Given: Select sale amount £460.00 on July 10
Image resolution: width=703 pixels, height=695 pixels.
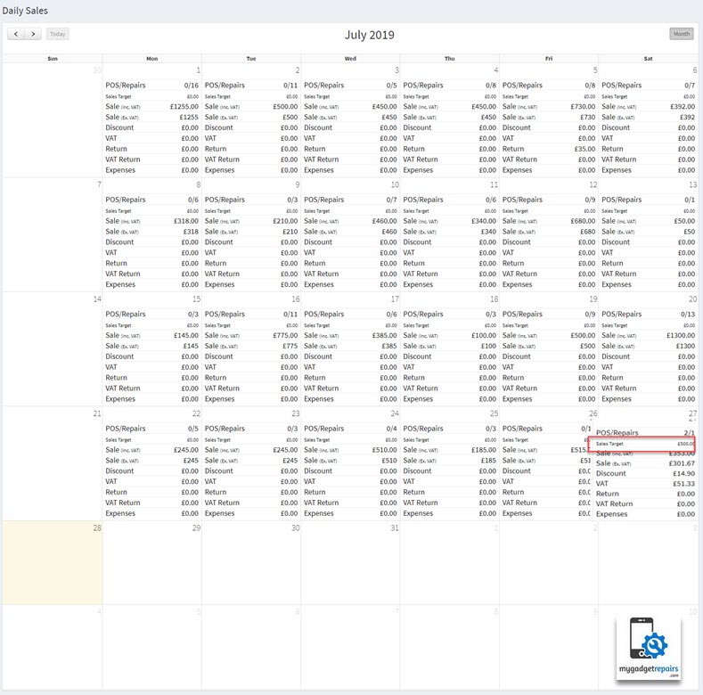Looking at the screenshot, I should click(385, 221).
